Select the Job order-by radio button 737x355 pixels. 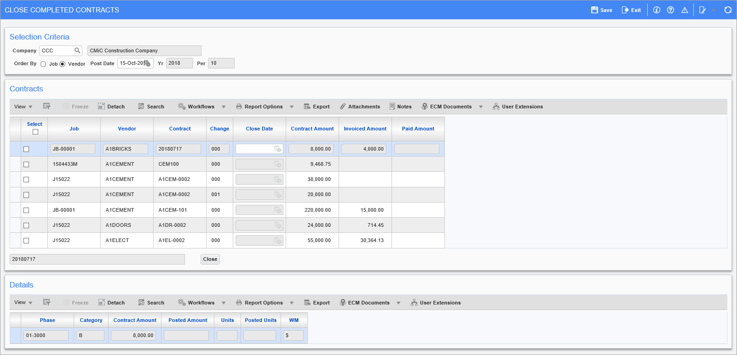point(43,64)
